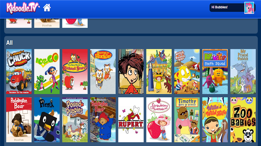The height and width of the screenshot is (146, 261).
Task: Play Hurray for Huckle! show
Action: pyautogui.click(x=103, y=72)
